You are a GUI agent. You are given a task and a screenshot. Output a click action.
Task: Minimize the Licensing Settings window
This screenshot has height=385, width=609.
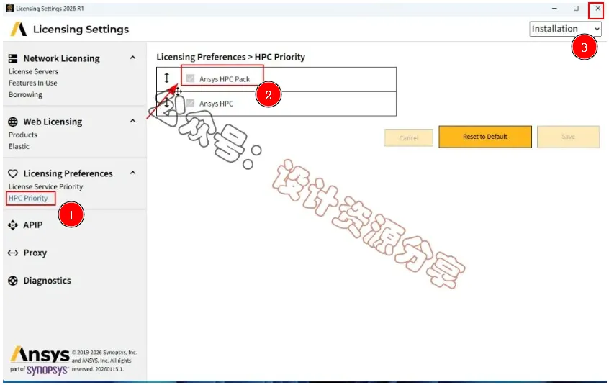tap(554, 8)
